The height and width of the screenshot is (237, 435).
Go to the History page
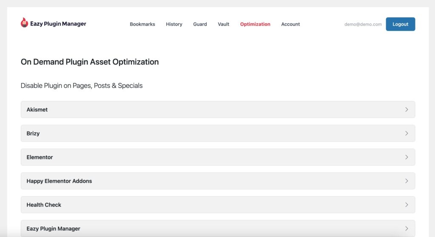(x=174, y=24)
